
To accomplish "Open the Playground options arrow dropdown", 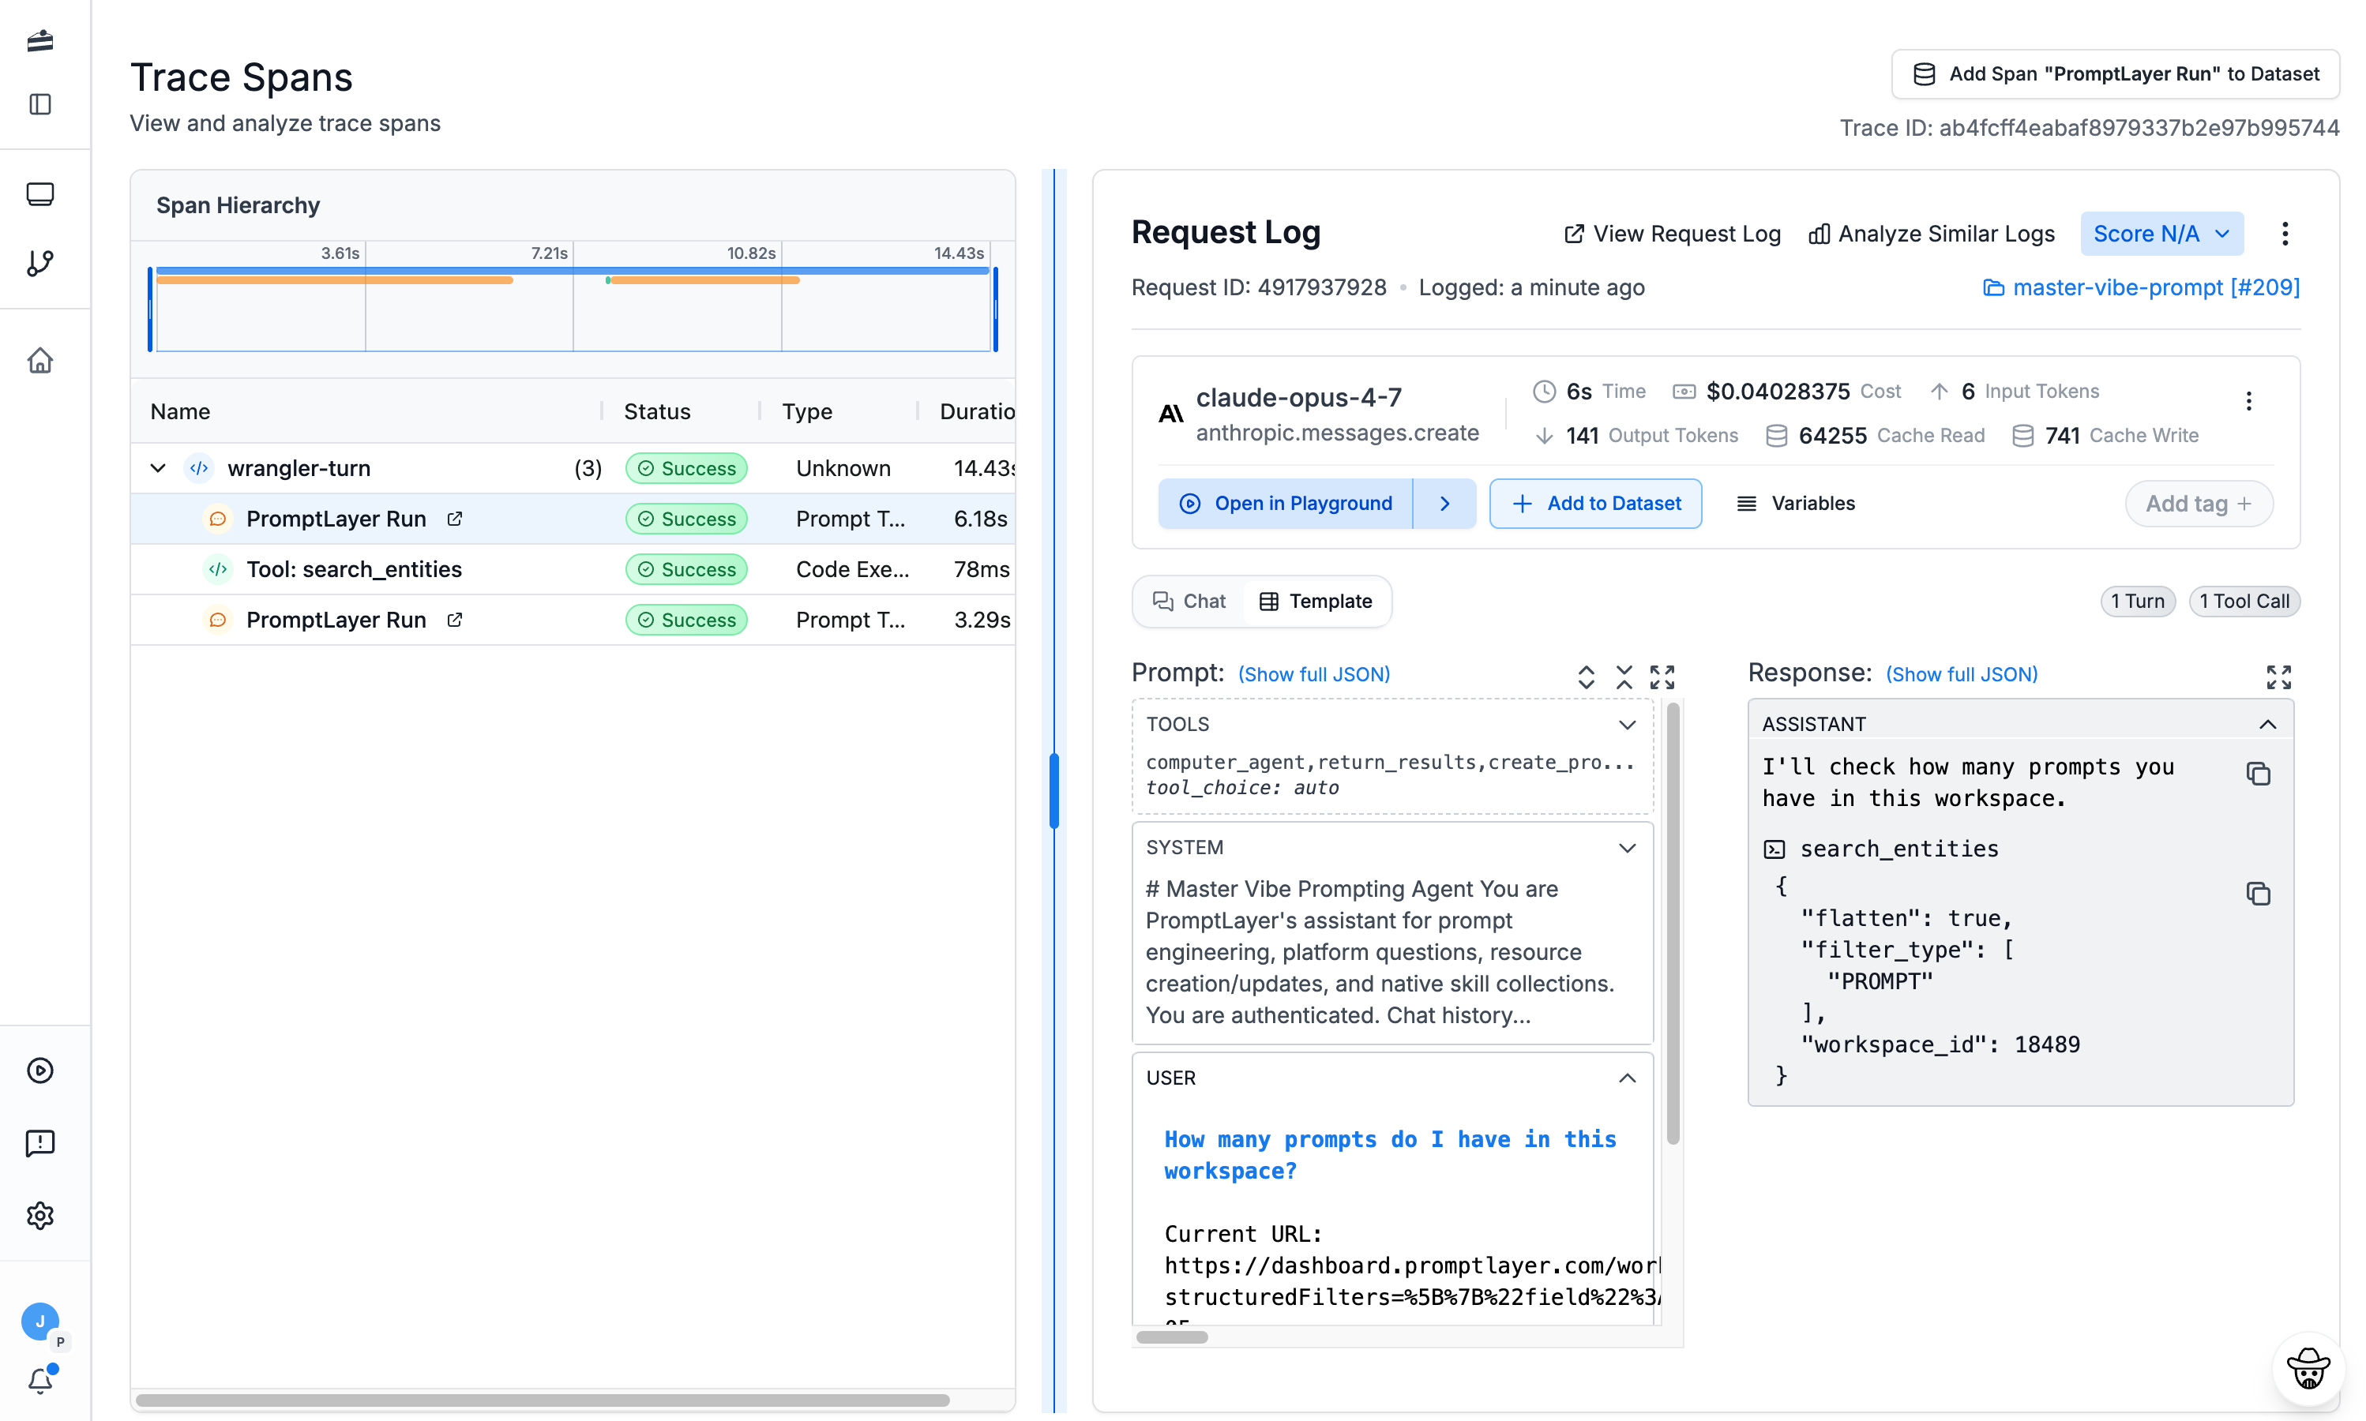I will point(1444,504).
